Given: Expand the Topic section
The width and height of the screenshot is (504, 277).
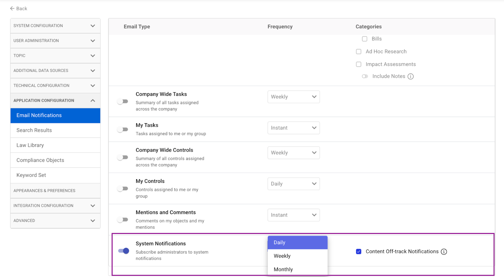Looking at the screenshot, I should click(x=55, y=56).
